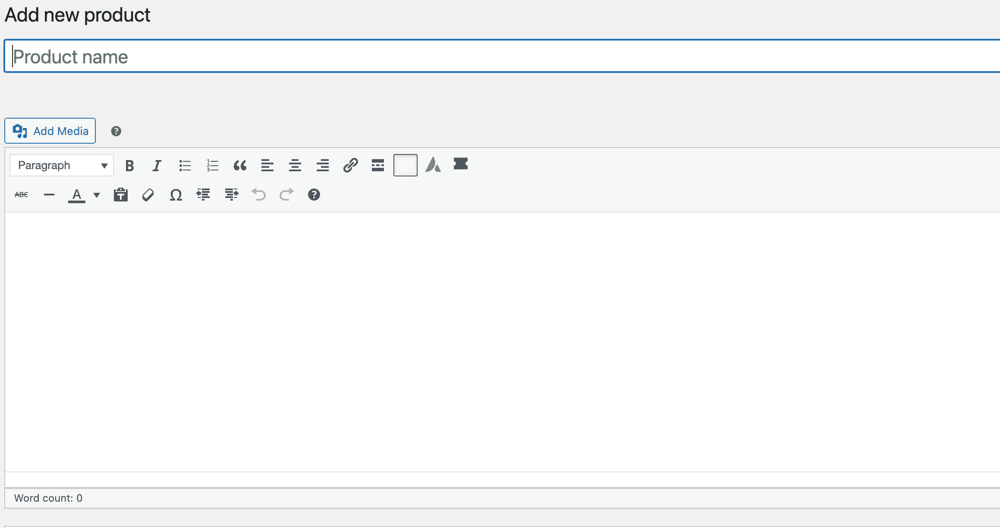Insert a bulleted list
The height and width of the screenshot is (528, 1000).
[x=185, y=166]
